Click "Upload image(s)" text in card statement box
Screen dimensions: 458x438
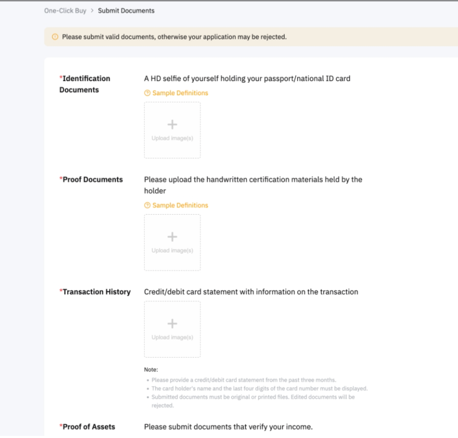[172, 337]
